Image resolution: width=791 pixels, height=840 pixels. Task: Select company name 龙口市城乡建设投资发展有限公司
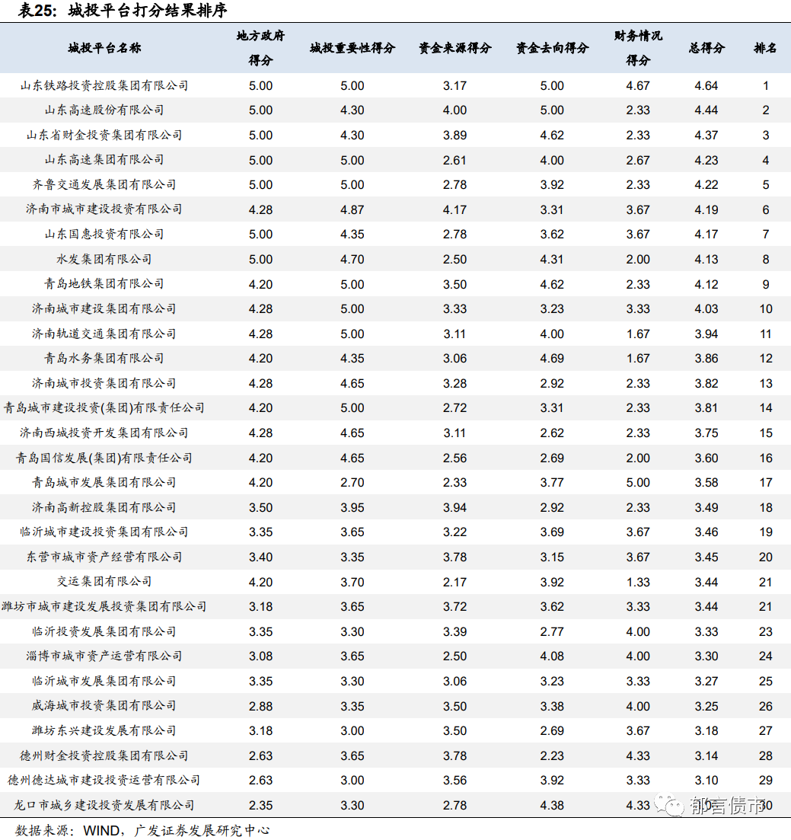[104, 805]
